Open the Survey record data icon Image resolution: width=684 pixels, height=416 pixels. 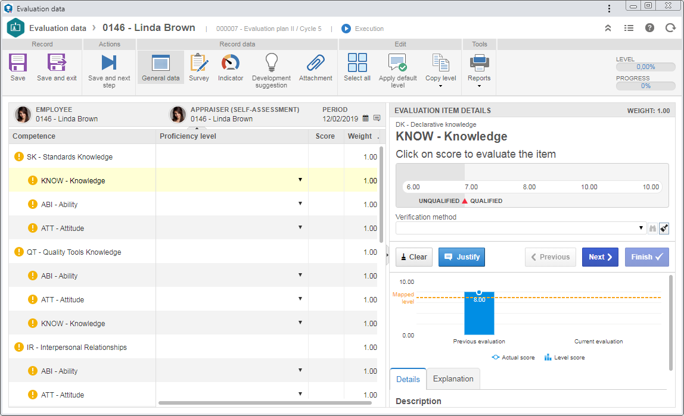[x=199, y=62]
